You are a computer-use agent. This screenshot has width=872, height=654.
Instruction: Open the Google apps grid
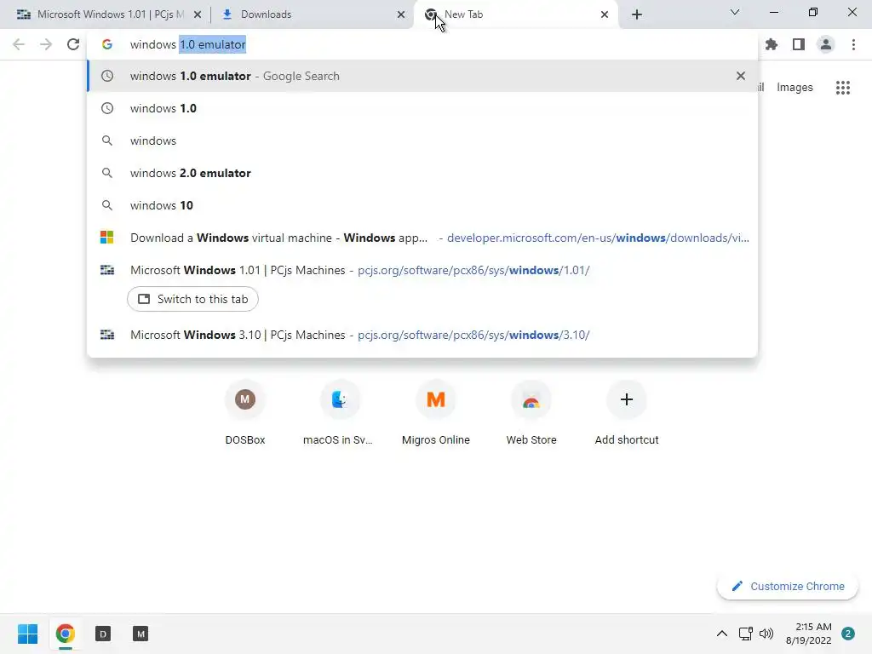(x=843, y=88)
